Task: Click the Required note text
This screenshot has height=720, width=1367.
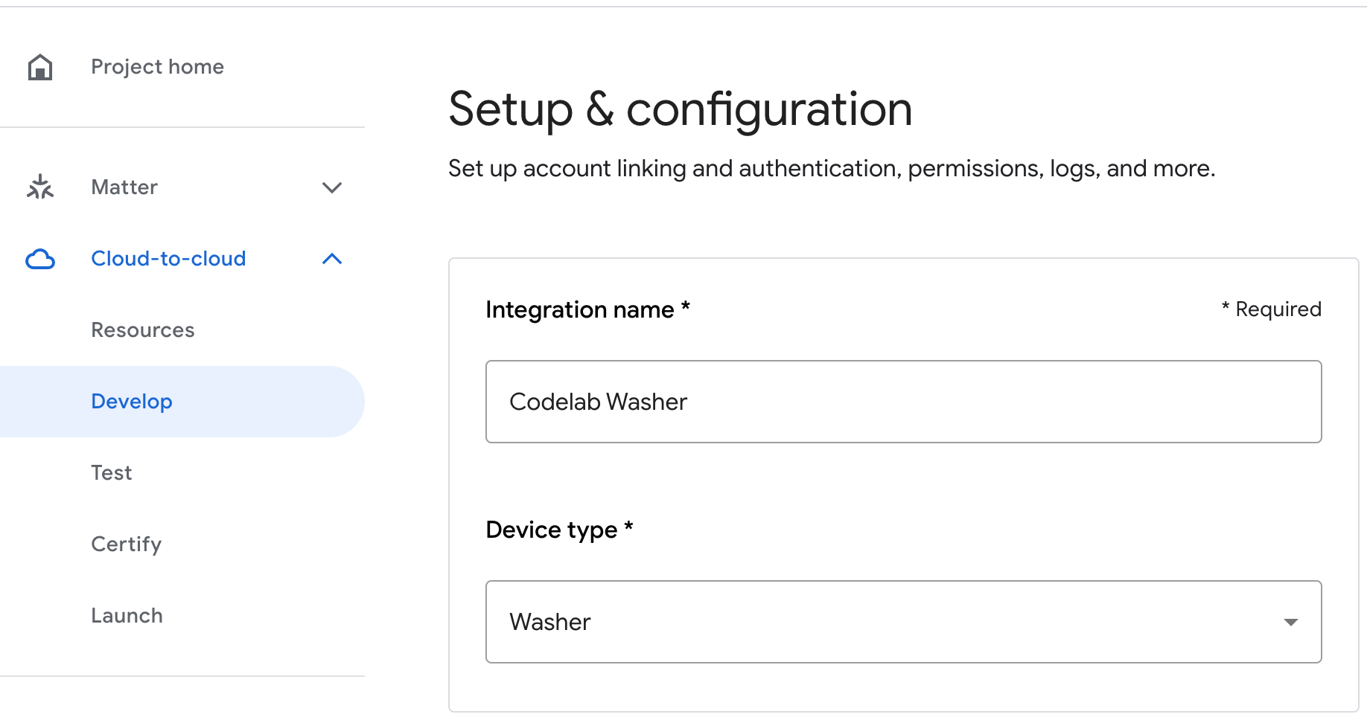Action: [x=1271, y=309]
